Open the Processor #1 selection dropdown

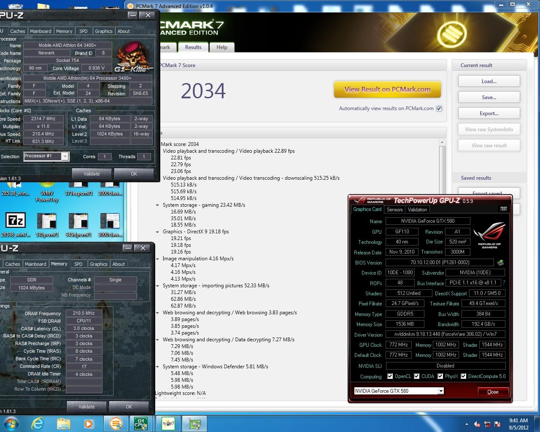point(65,157)
